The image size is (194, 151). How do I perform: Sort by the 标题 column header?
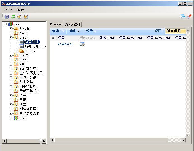pyautogui.click(x=61, y=38)
